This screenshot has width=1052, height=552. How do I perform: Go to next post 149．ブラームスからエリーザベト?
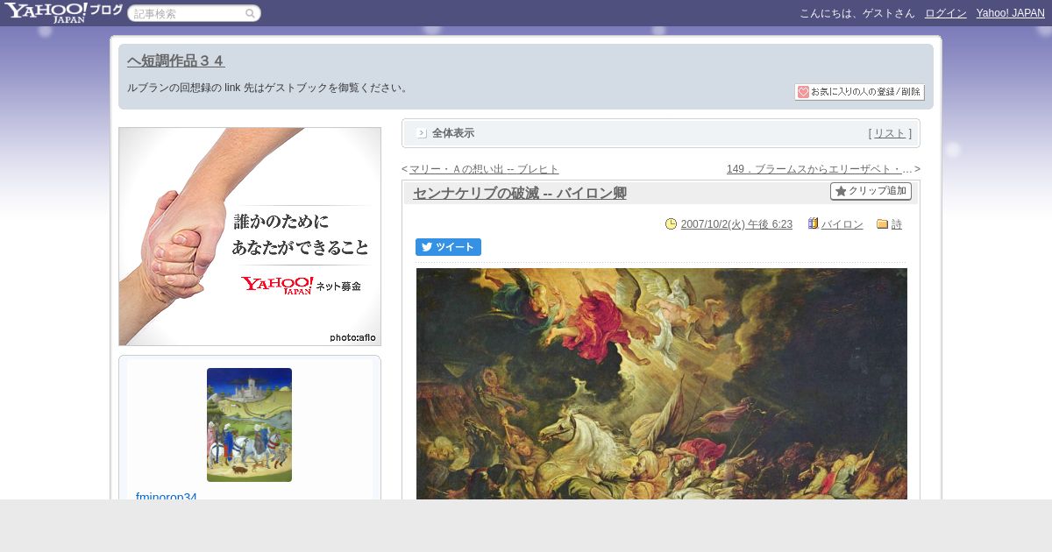tap(820, 169)
